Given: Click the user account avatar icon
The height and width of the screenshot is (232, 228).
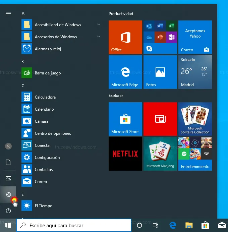Looking at the screenshot, I should coord(8,146).
